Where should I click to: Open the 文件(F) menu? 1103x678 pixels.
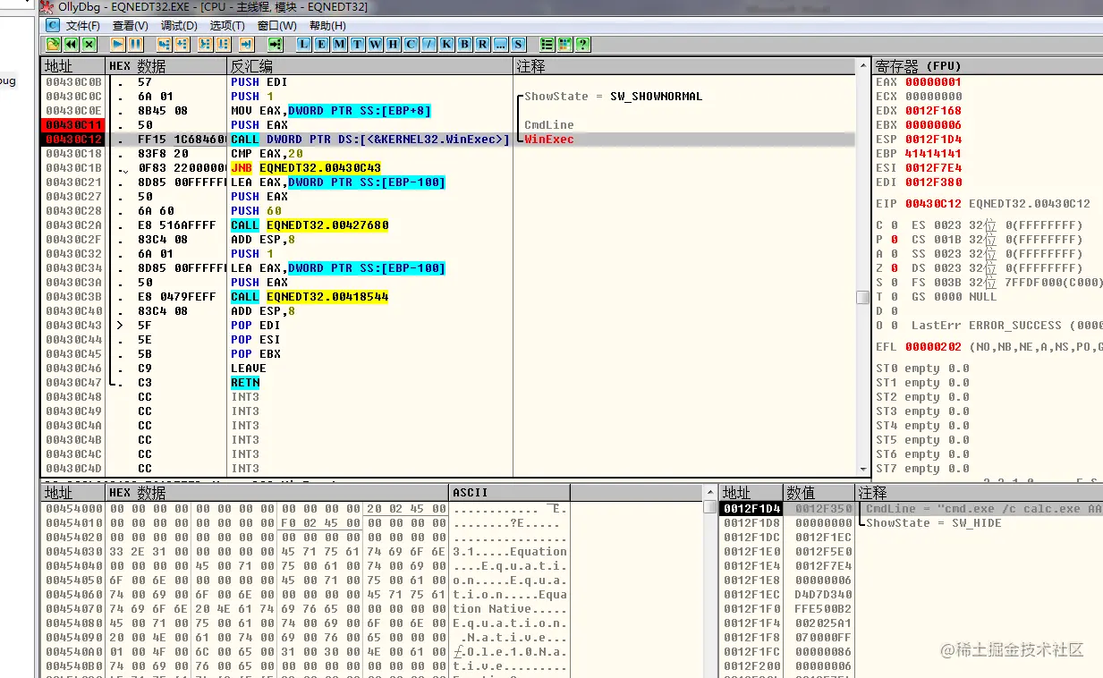(82, 26)
